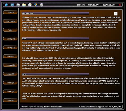Image resolution: width=126 pixels, height=111 pixels.
Task: Open the Superfetch section
Action: pyautogui.click(x=10, y=21)
